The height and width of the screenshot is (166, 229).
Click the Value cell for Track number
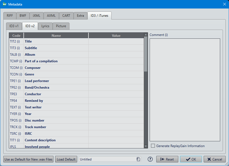pos(116,127)
